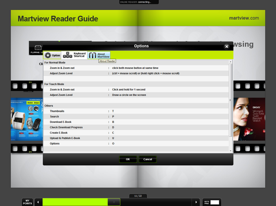
Task: Click 'Draw a circle on the screen' text
Action: (x=129, y=95)
